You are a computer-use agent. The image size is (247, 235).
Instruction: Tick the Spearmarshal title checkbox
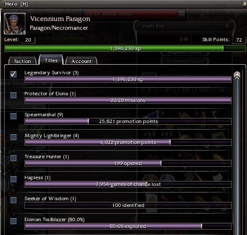click(13, 116)
